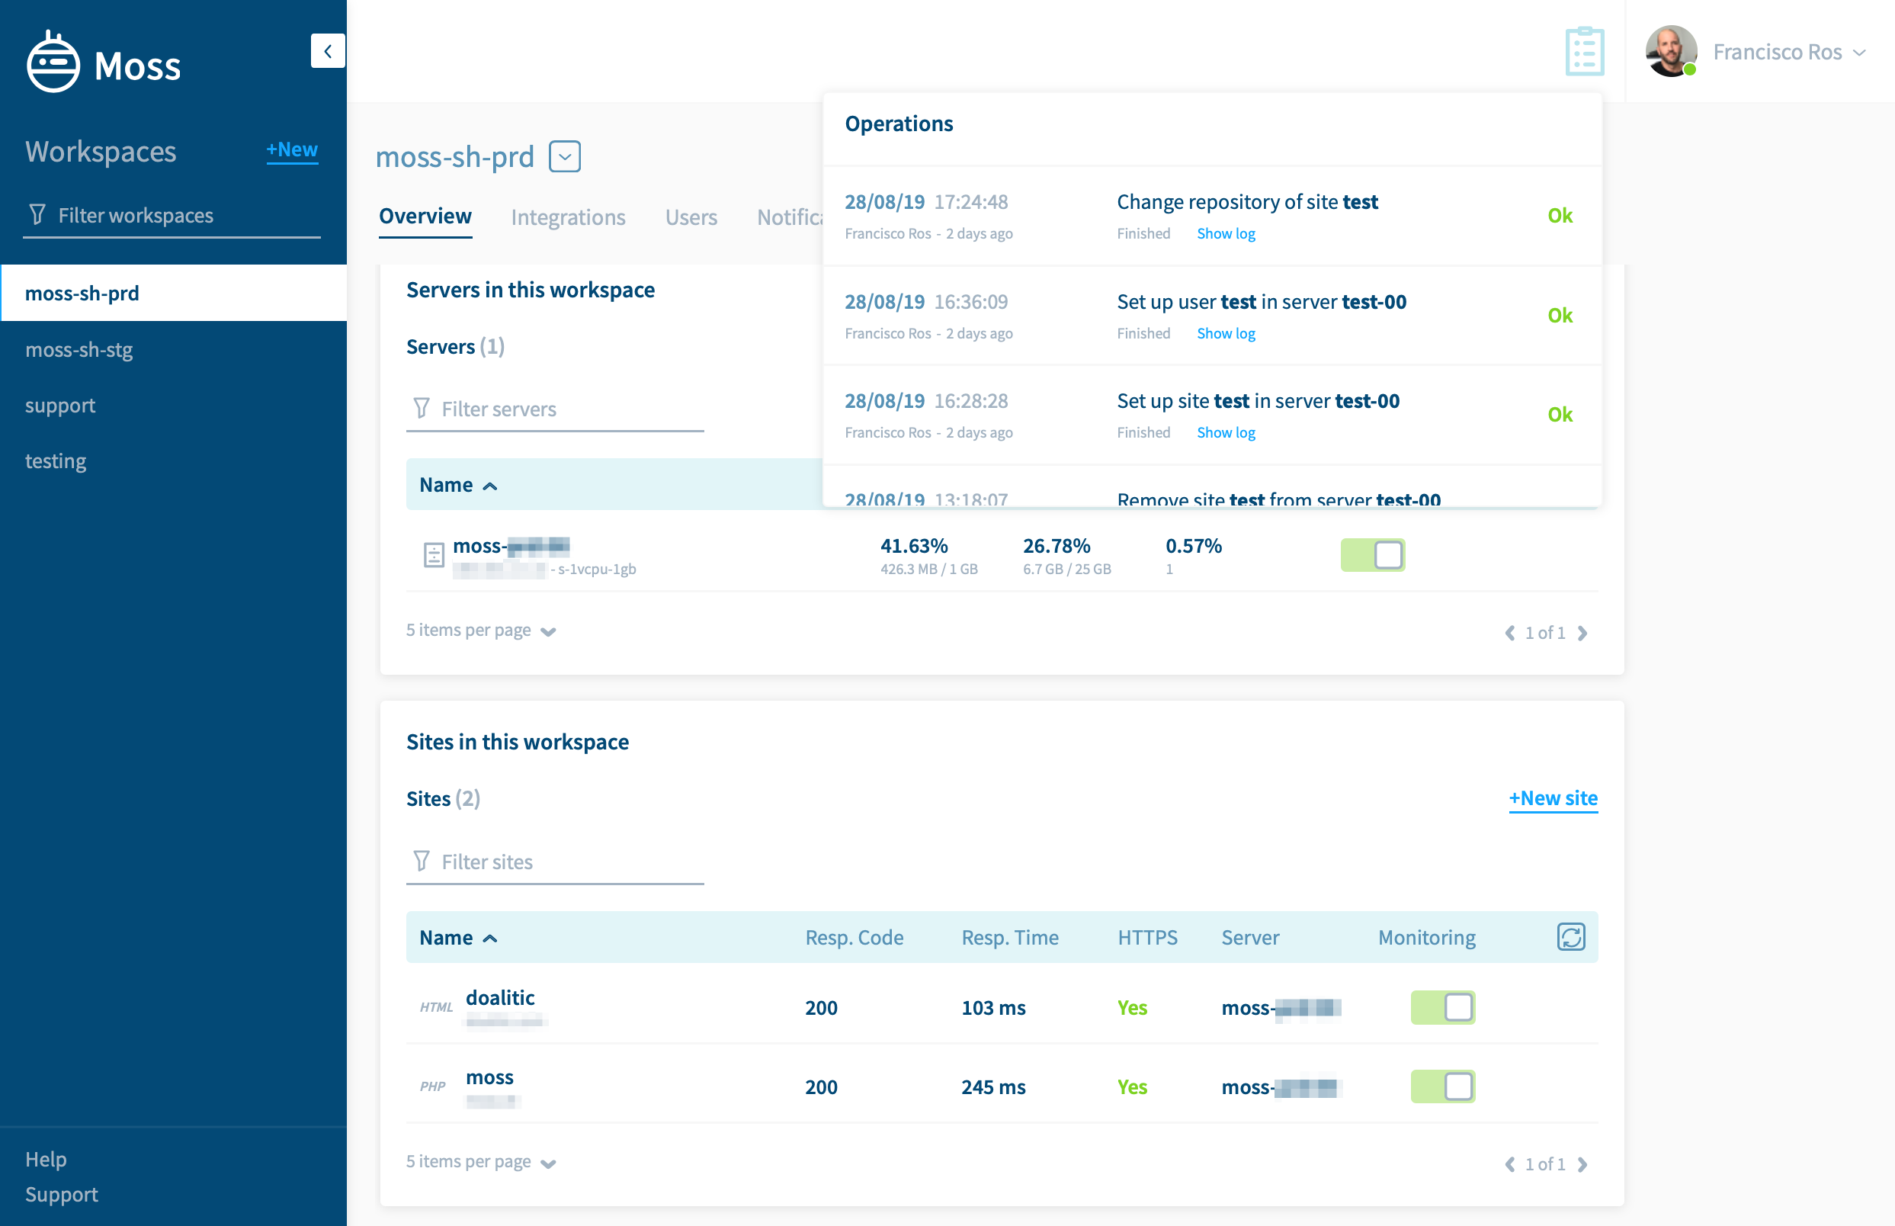Open the operations clipboard icon

[1584, 52]
